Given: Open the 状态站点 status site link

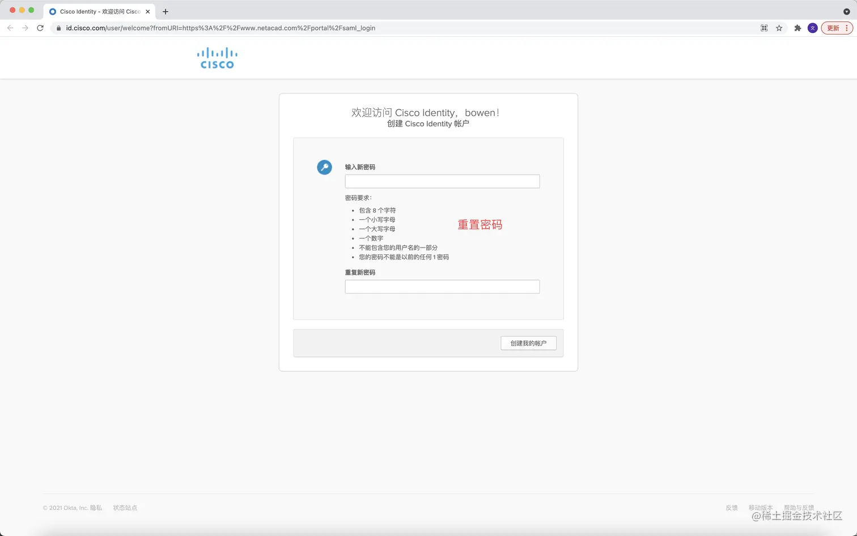Looking at the screenshot, I should tap(125, 508).
